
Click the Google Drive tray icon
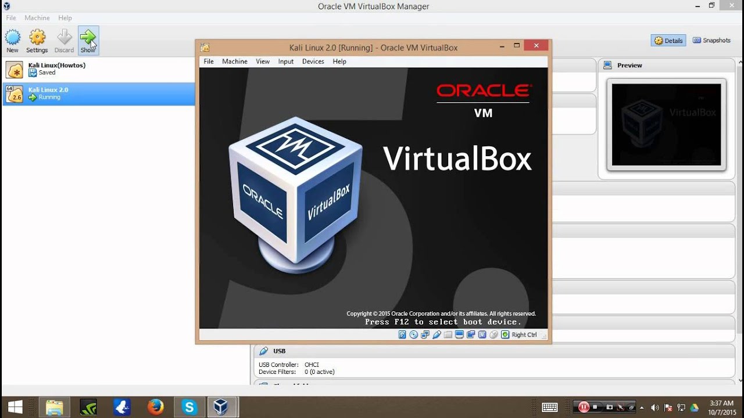click(695, 408)
